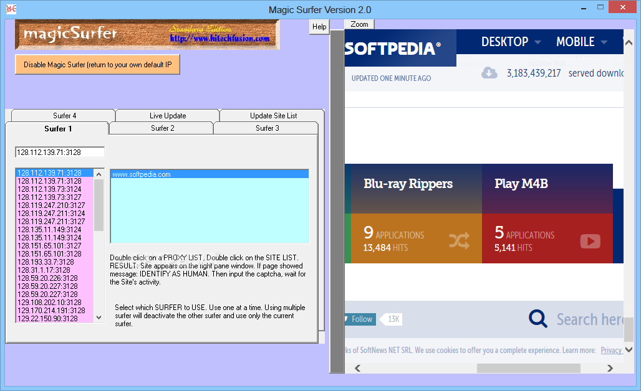Click browser pane vertical scroll up arrow

tap(629, 43)
